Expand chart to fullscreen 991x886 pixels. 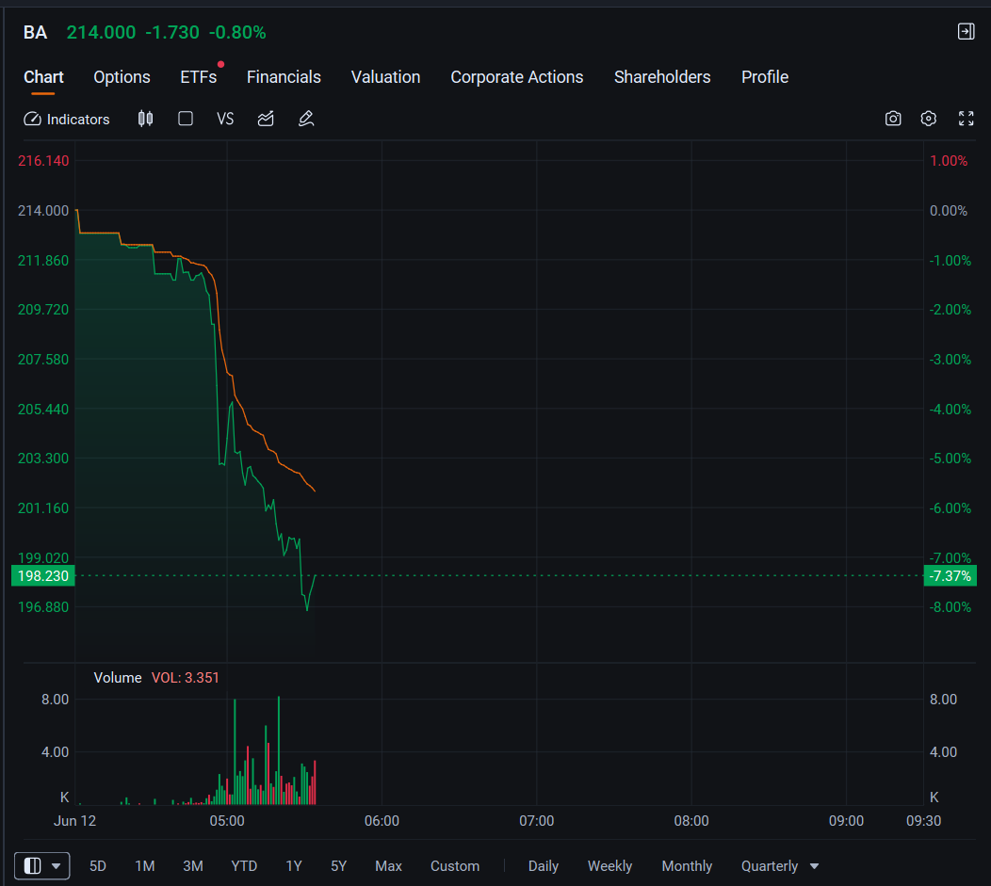click(966, 119)
